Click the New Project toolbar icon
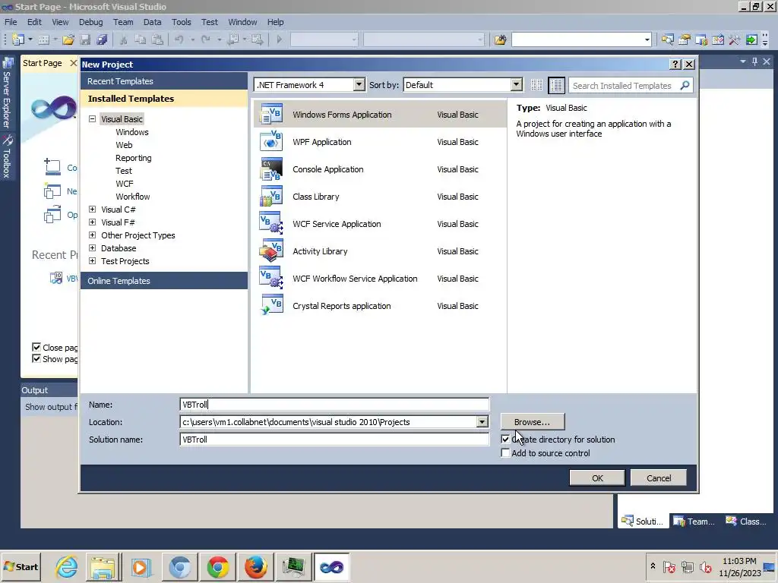Viewport: 778px width, 583px height. point(18,39)
